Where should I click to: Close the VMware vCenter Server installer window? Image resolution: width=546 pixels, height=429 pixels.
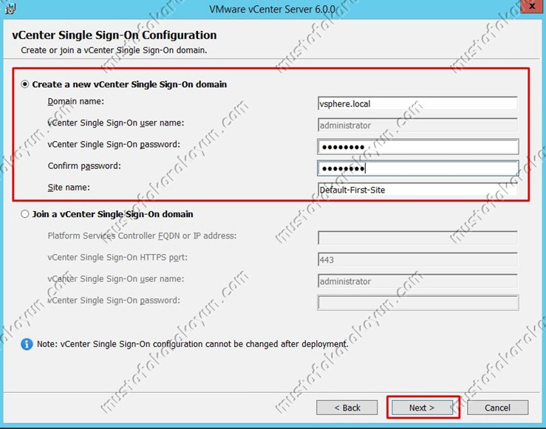coord(533,6)
